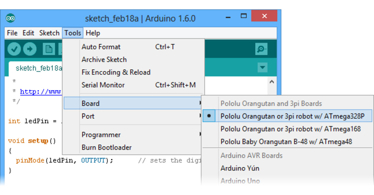Run Auto Format from the Tools menu
Image resolution: width=374 pixels, height=195 pixels.
pyautogui.click(x=101, y=47)
